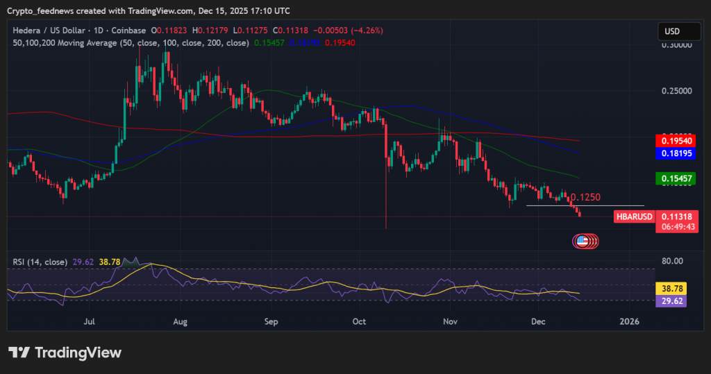
Task: Click the Dec label on time axis
Action: point(538,321)
